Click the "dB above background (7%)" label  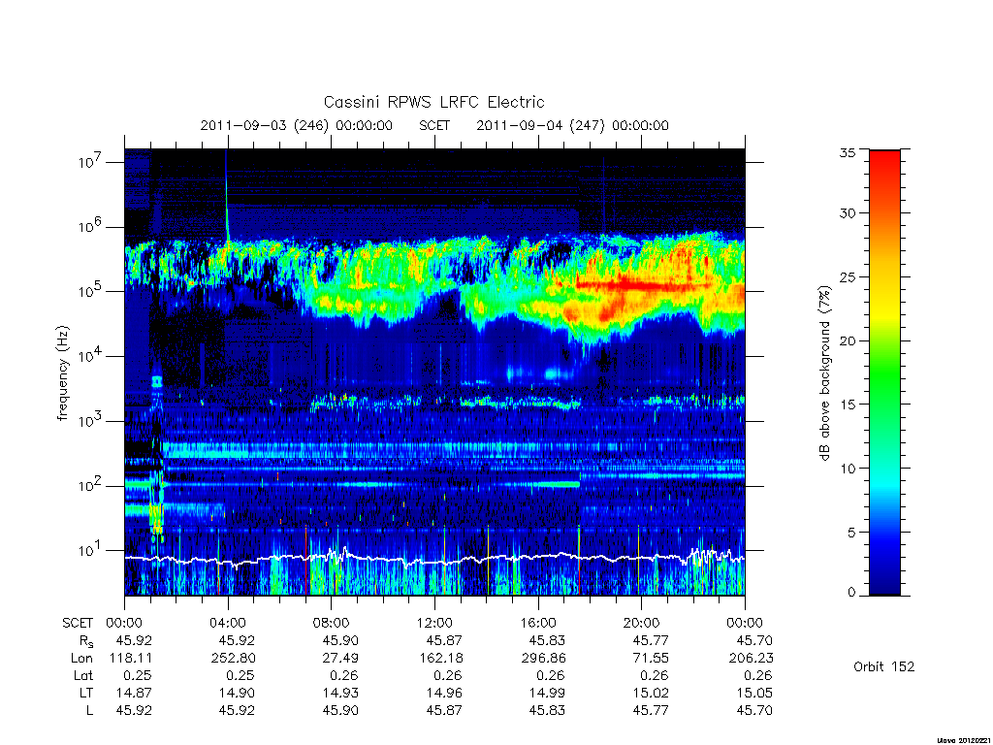(x=824, y=373)
